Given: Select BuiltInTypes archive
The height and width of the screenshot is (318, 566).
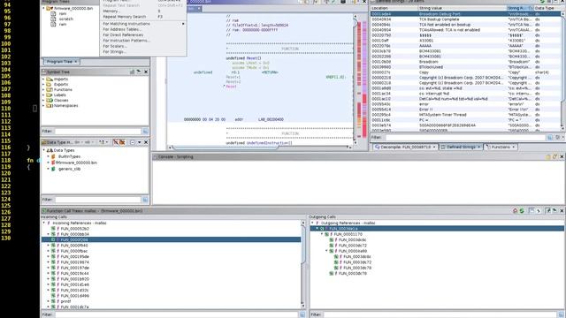Looking at the screenshot, I should tap(69, 156).
